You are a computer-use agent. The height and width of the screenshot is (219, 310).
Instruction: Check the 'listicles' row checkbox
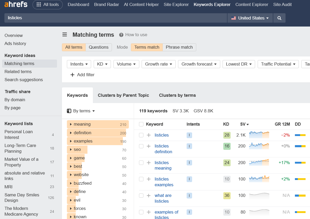tap(141, 135)
